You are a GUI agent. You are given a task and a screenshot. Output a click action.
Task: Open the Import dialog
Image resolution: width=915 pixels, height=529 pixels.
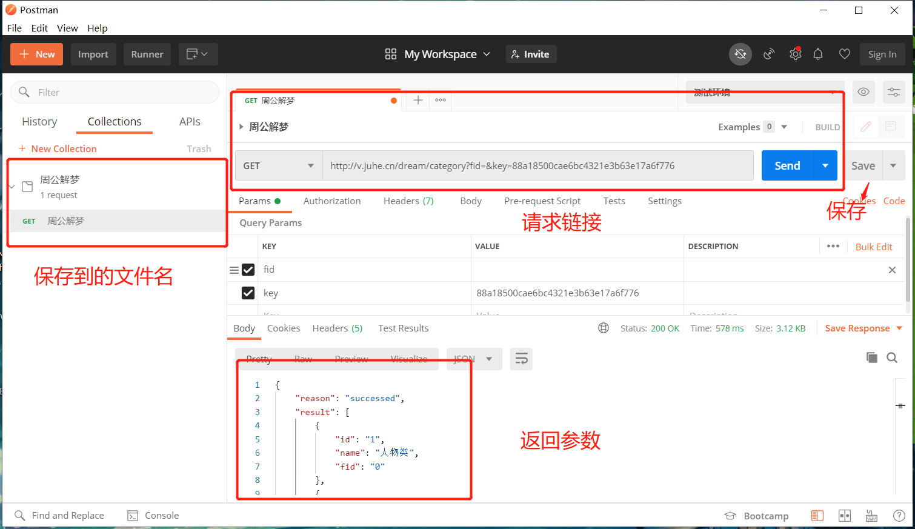pos(93,54)
